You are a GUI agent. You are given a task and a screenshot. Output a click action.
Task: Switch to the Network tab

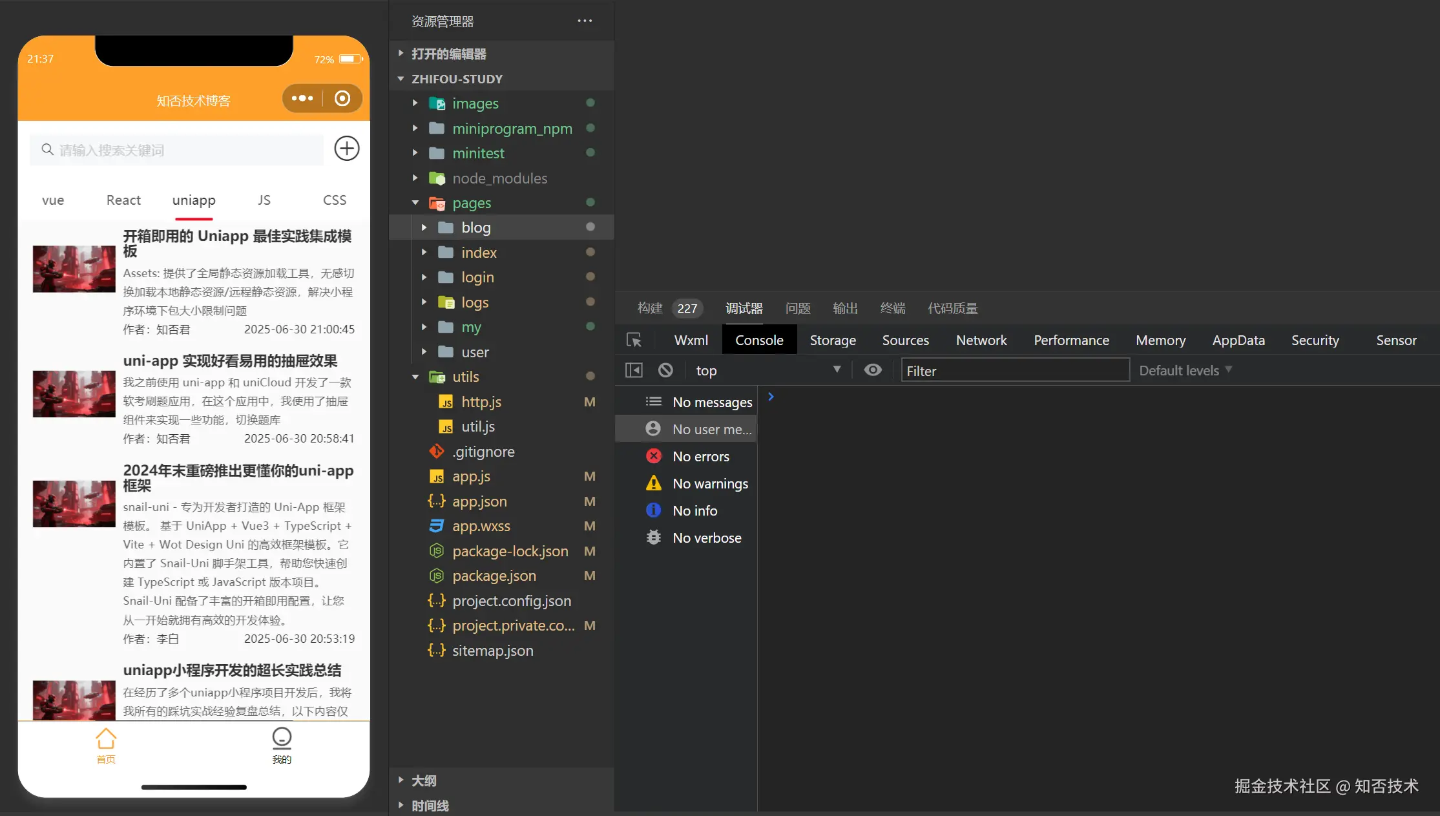(981, 340)
